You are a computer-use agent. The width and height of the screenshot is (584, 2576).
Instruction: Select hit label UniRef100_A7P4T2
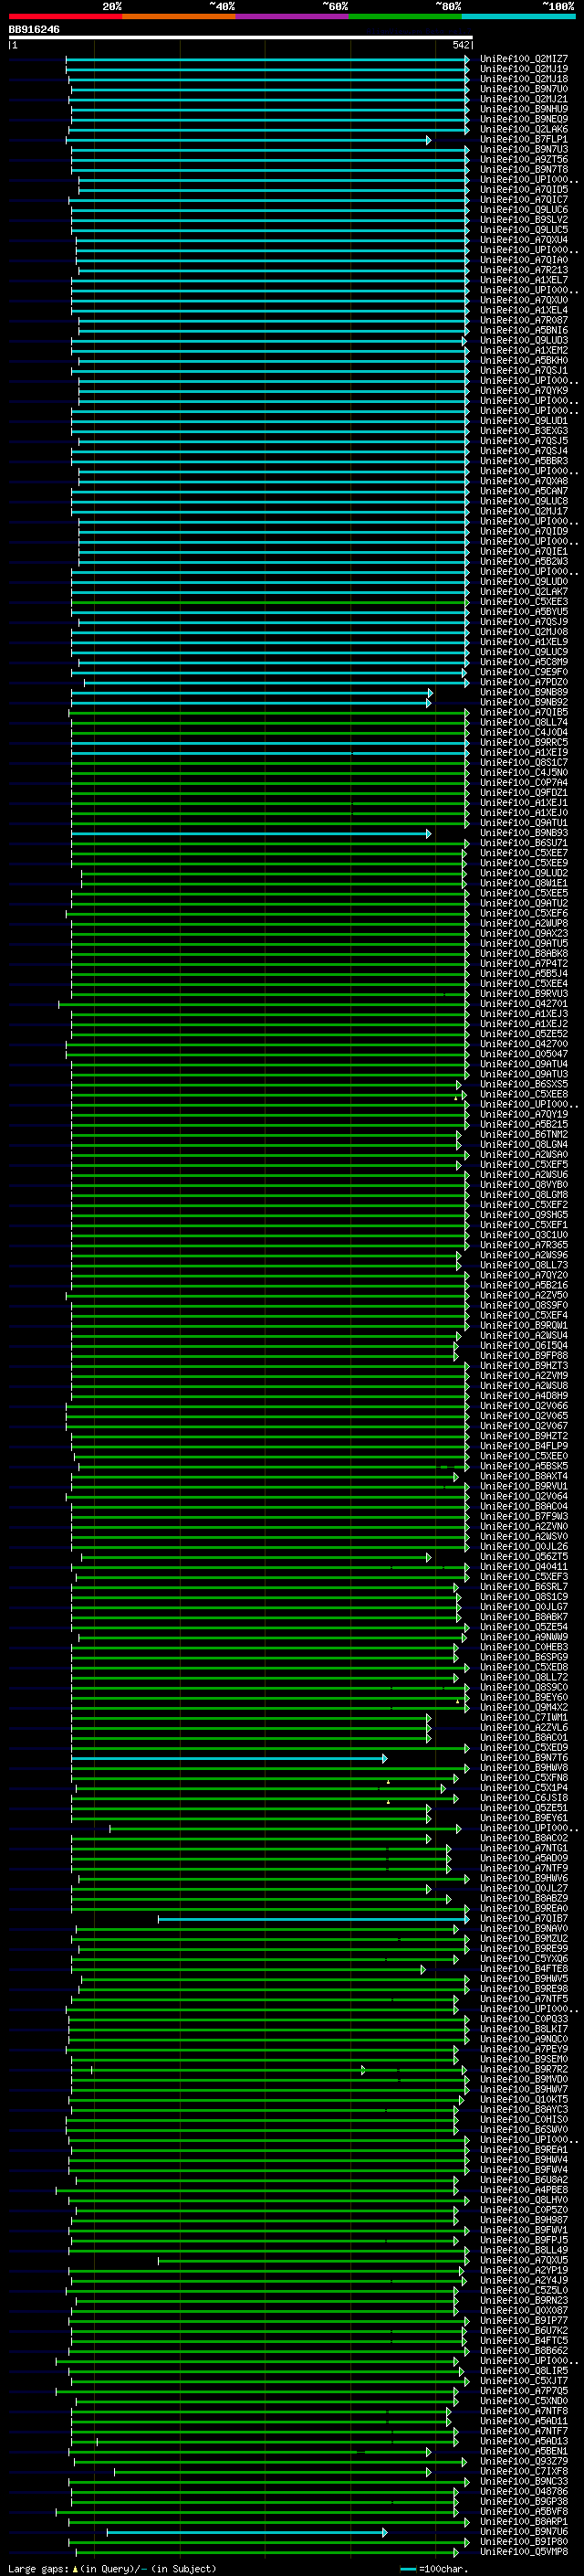[x=524, y=964]
